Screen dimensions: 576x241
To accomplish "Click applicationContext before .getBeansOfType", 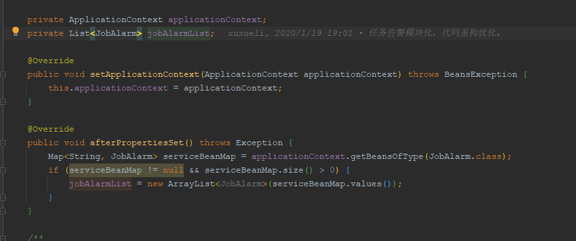I will [298, 157].
